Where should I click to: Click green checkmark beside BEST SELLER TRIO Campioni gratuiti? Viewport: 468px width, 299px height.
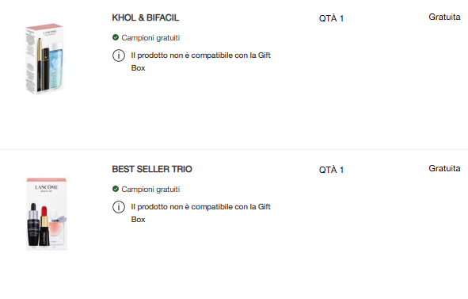click(116, 189)
